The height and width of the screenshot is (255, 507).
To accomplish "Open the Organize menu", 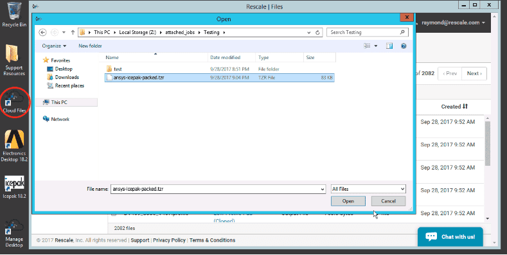I will 54,46.
